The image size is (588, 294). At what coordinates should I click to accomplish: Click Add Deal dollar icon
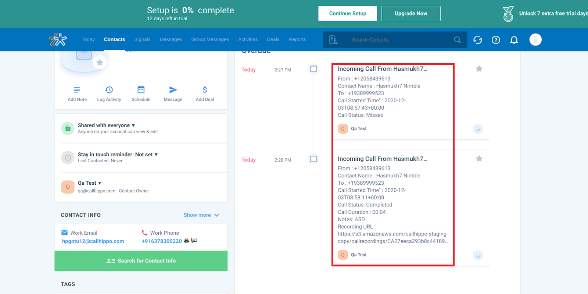(x=205, y=90)
